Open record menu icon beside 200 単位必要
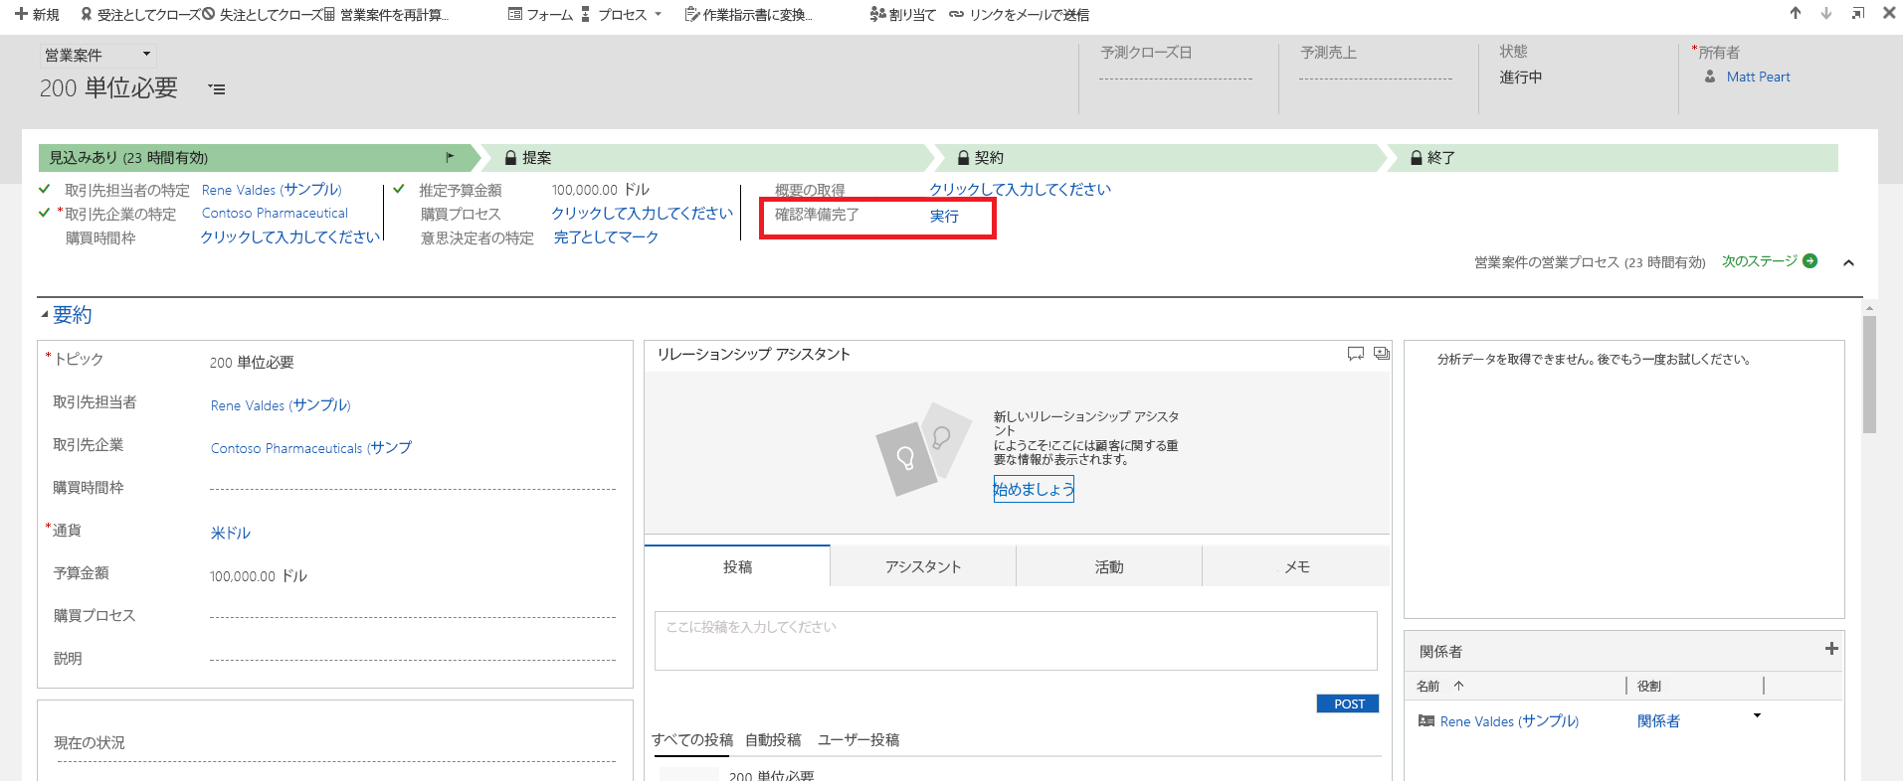The height and width of the screenshot is (781, 1903). coord(217,89)
